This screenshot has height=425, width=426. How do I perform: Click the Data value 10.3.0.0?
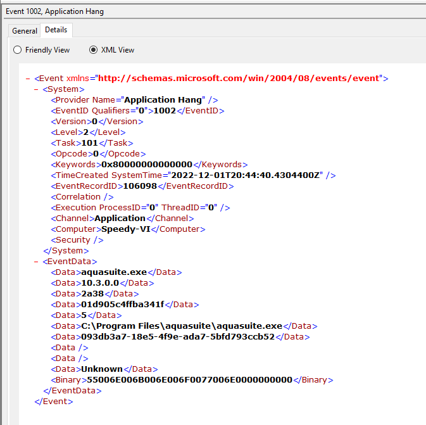click(x=100, y=283)
